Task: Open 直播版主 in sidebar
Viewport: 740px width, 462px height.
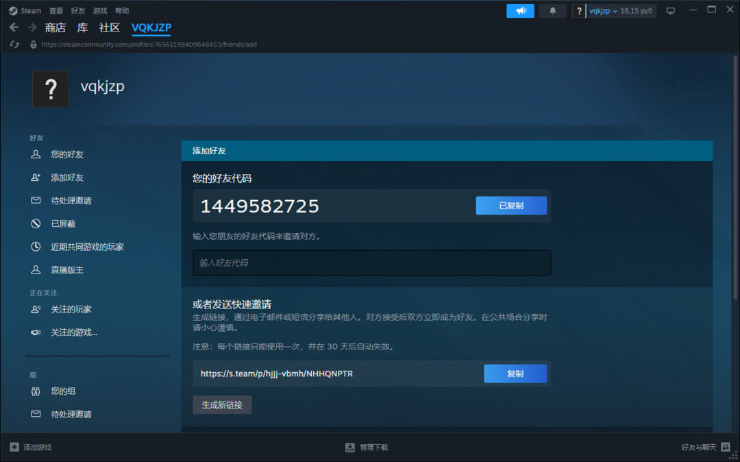Action: click(67, 270)
